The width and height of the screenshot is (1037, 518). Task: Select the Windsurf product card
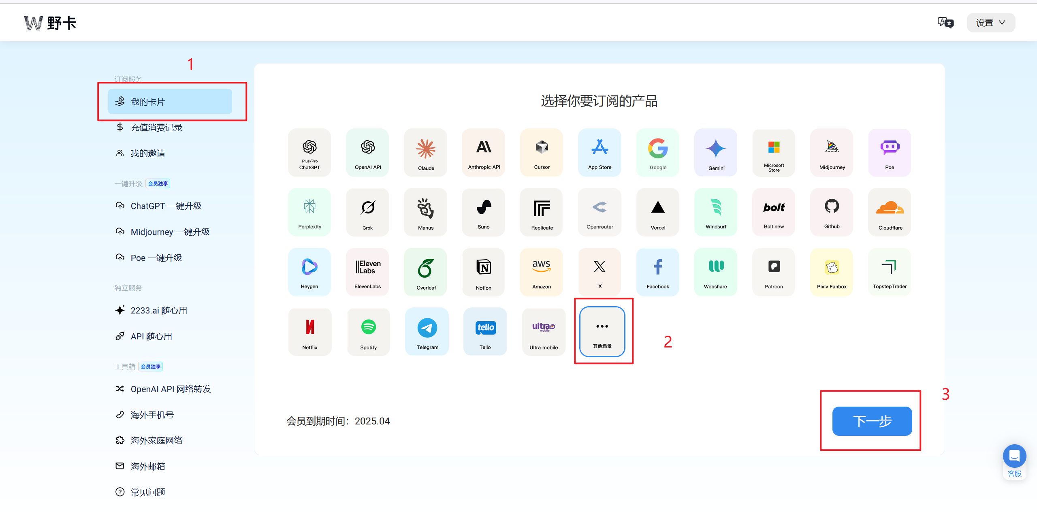tap(716, 212)
